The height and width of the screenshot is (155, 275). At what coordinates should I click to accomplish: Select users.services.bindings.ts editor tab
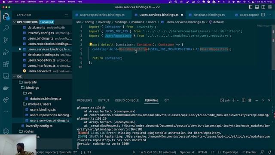point(159,15)
